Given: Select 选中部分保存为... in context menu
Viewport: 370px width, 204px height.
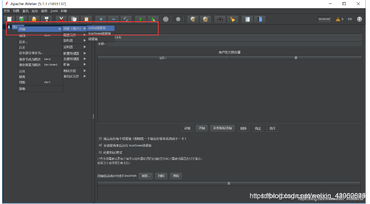Looking at the screenshot, I should click(40, 53).
